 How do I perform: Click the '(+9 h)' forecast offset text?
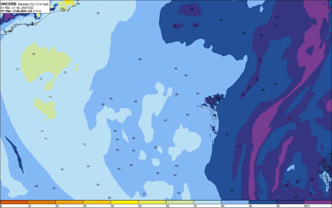point(37,11)
